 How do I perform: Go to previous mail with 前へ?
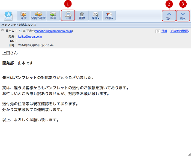pyautogui.click(x=183, y=16)
